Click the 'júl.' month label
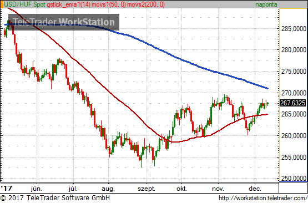This screenshot has height=203, width=308. coord(73,189)
